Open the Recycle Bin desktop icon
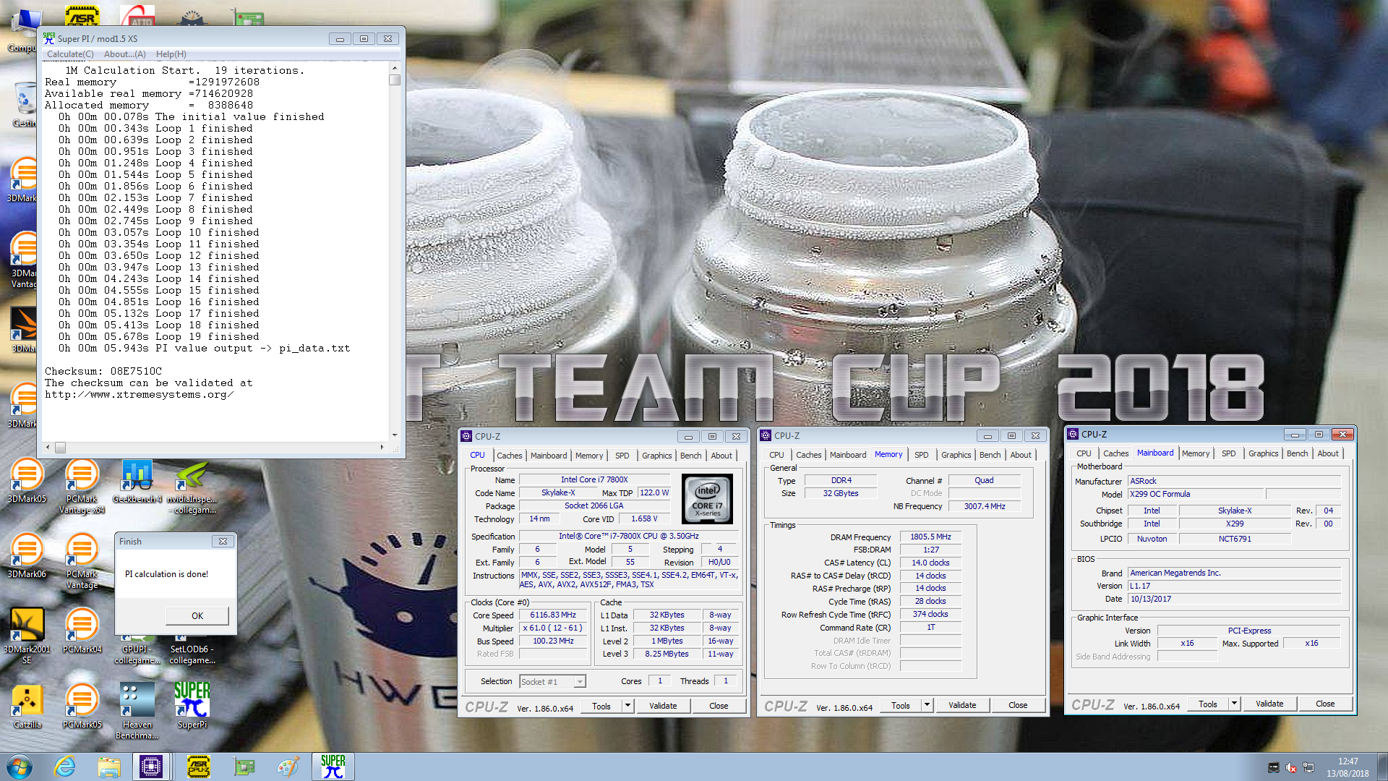1388x781 pixels. (x=25, y=105)
